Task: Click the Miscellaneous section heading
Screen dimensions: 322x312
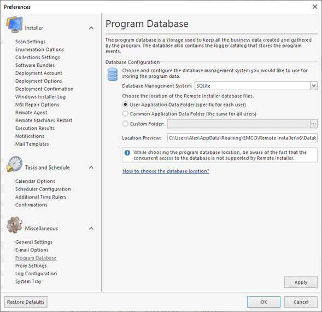Action: pos(42,228)
